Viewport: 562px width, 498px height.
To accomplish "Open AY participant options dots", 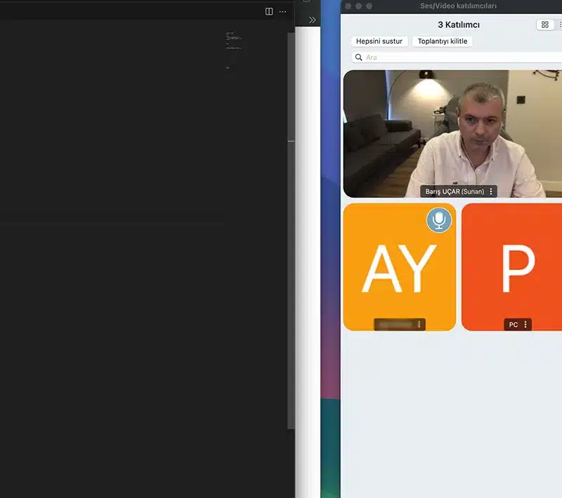I will (x=419, y=324).
